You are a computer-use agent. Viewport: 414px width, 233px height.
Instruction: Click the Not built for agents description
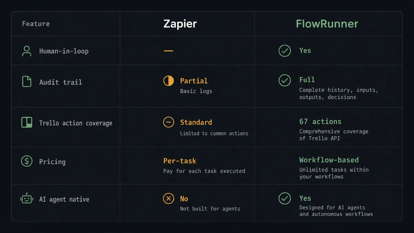click(210, 208)
